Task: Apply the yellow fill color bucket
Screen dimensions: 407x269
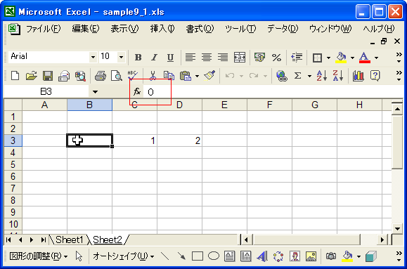Action: tap(342, 58)
